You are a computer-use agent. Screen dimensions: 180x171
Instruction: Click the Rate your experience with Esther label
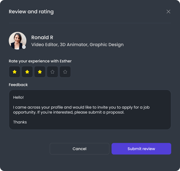[40, 61]
